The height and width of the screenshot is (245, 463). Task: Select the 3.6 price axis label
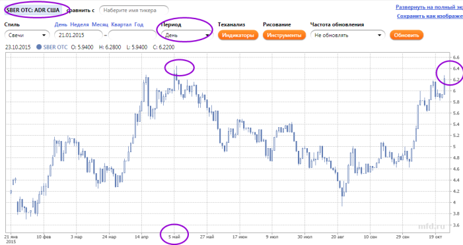[456, 225]
